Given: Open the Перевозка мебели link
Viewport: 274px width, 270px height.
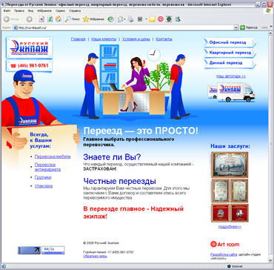Looking at the screenshot, I should coord(53,157).
